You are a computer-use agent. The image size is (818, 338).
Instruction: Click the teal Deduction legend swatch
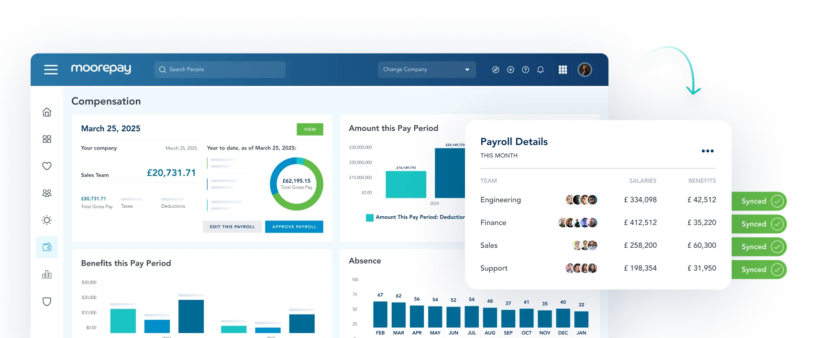tap(370, 218)
